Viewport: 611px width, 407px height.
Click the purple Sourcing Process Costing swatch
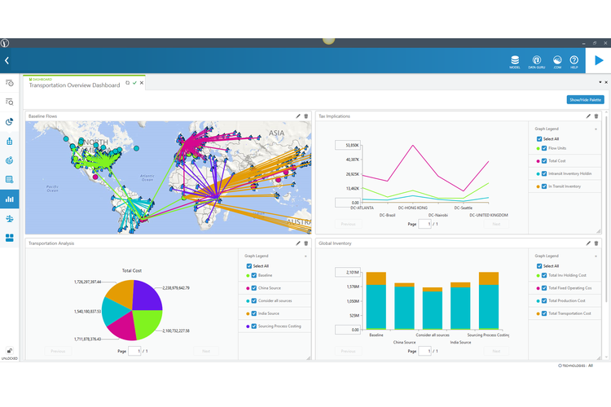(x=245, y=326)
